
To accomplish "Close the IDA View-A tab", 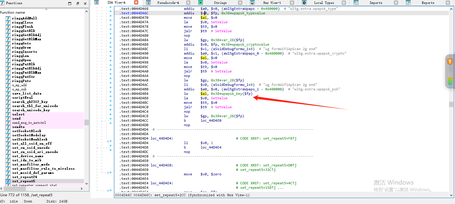I will [136, 3].
